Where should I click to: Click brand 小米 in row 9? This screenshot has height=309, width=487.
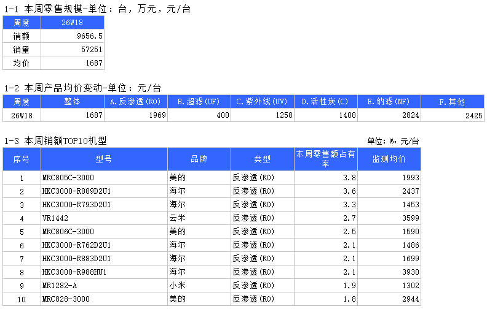pos(177,286)
